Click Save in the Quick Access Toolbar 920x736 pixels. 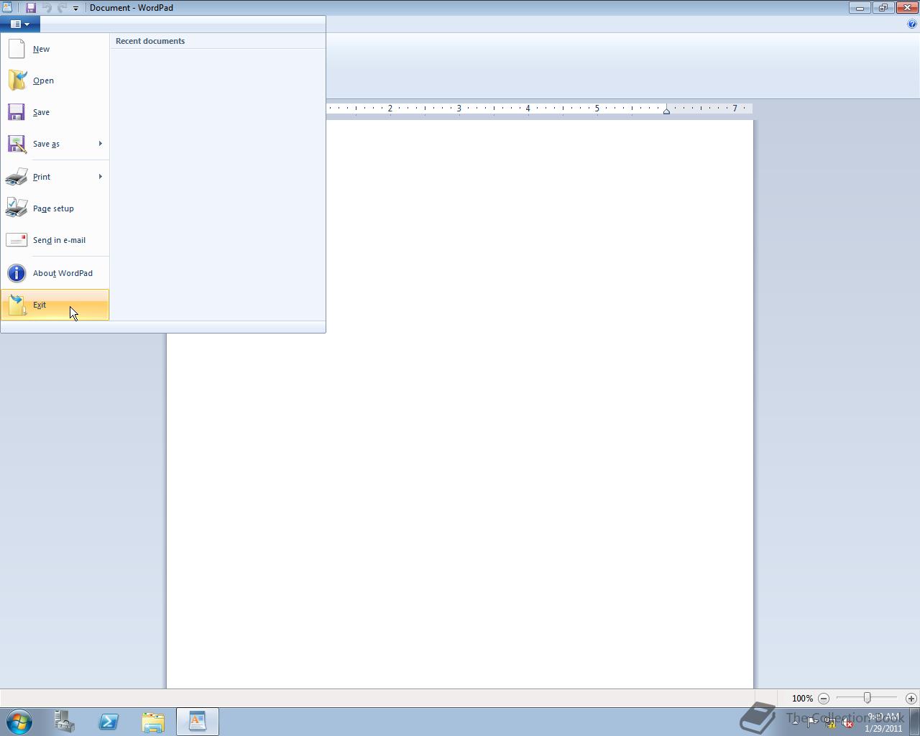(31, 8)
